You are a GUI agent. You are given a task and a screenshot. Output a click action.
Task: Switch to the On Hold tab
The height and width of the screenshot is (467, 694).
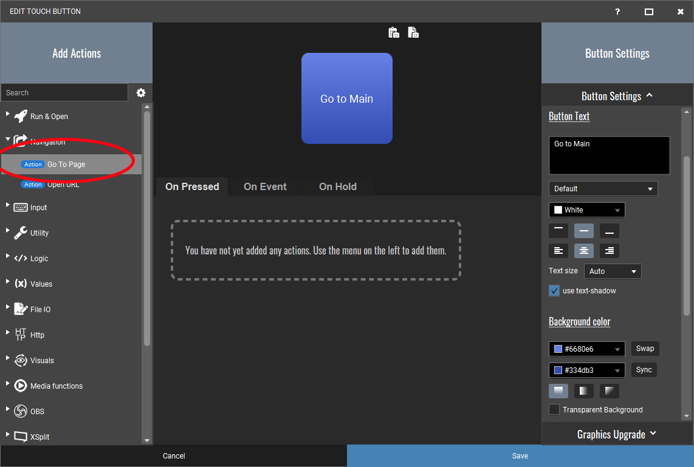click(x=337, y=187)
